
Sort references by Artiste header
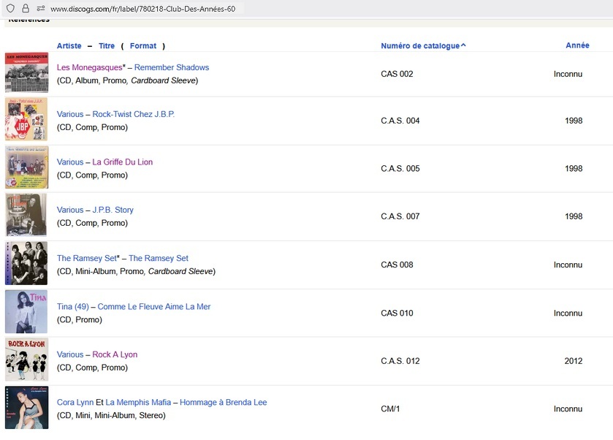[69, 46]
